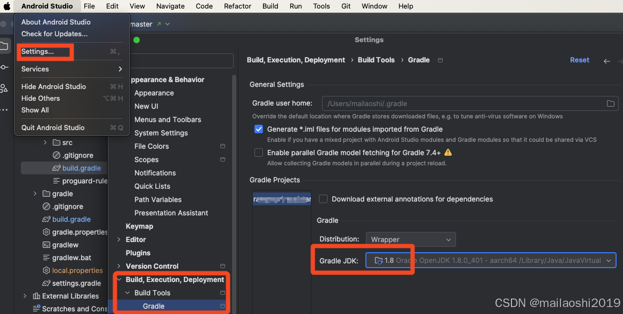Click JDK folder icon in Gradle JDK field
Image resolution: width=623 pixels, height=314 pixels.
[x=379, y=261]
